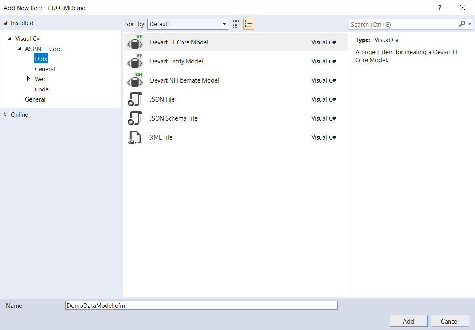Image resolution: width=475 pixels, height=330 pixels.
Task: Expand the Web tree node
Action: (28, 79)
